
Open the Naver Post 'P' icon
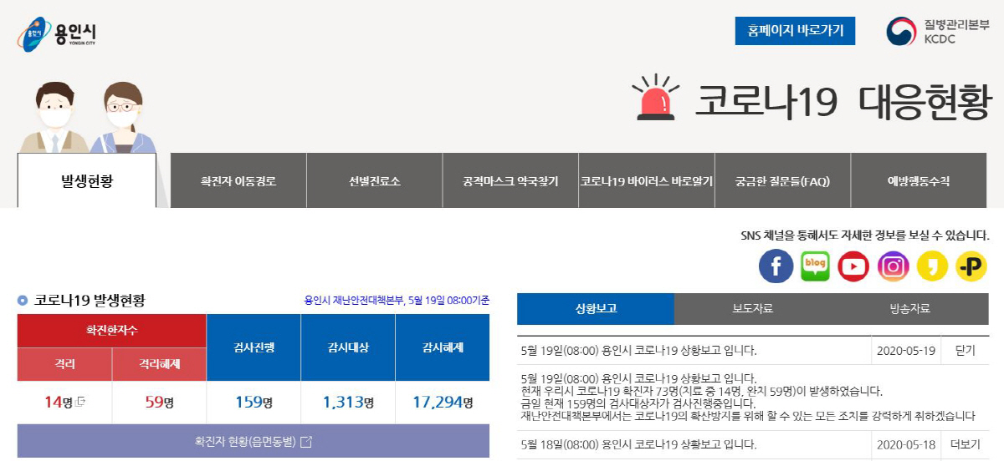pos(971,266)
